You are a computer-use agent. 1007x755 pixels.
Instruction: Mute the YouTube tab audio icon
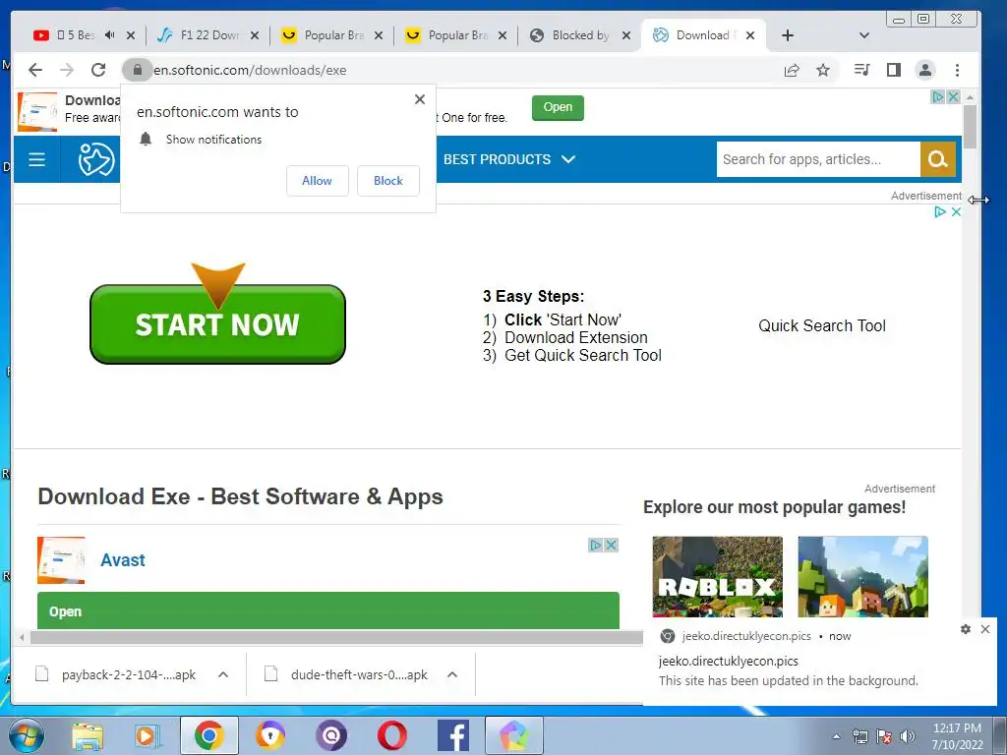pyautogui.click(x=110, y=35)
